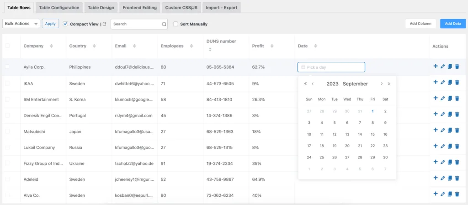
Task: Sort by the Company column arrows
Action: pyautogui.click(x=51, y=46)
